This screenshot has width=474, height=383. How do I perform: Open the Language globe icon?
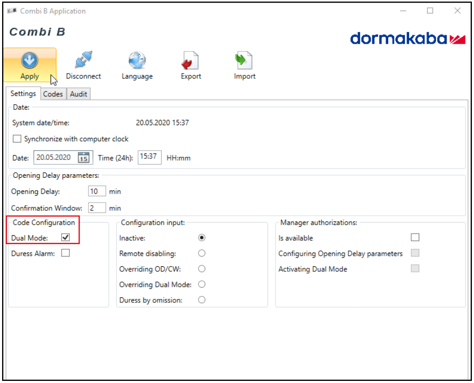[x=137, y=61]
